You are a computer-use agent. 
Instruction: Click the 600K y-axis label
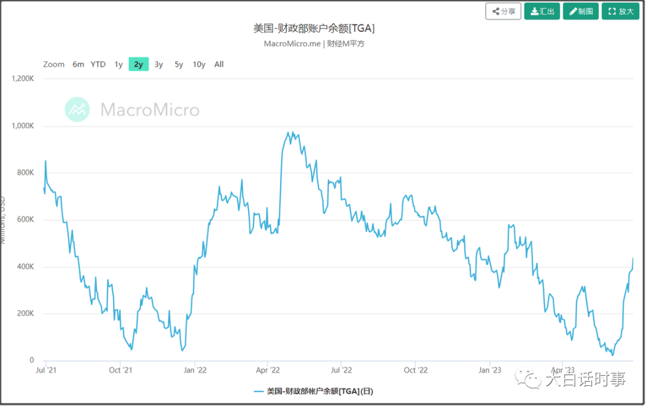tap(26, 219)
